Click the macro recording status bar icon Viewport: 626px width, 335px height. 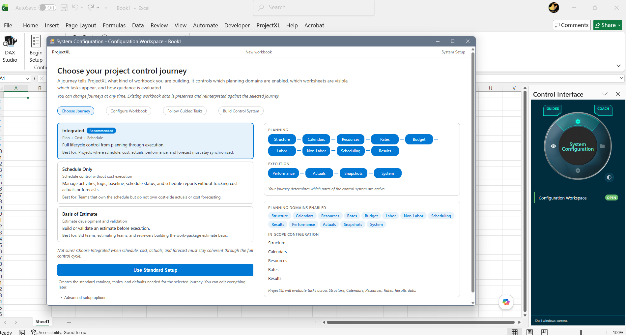(22, 332)
